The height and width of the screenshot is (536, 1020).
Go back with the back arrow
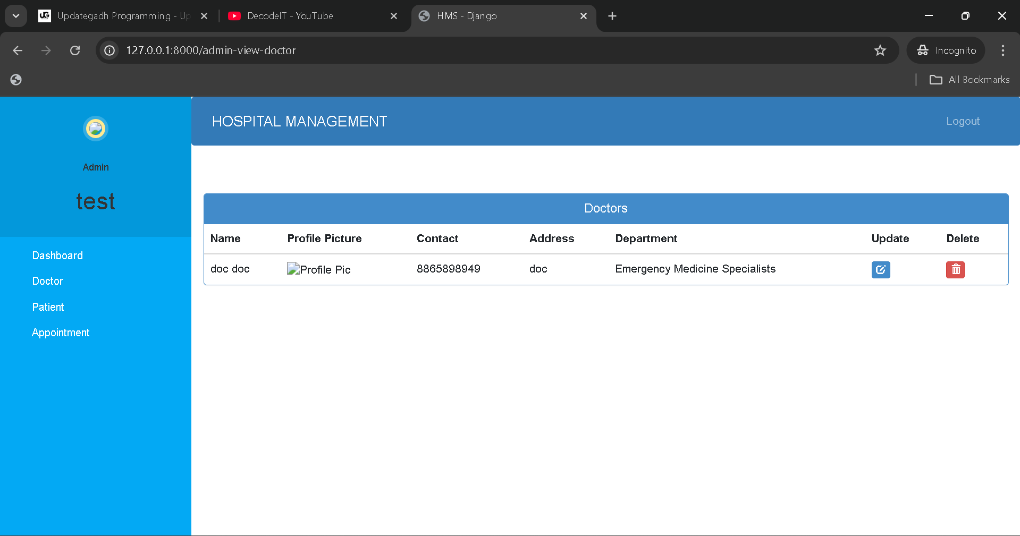point(18,50)
